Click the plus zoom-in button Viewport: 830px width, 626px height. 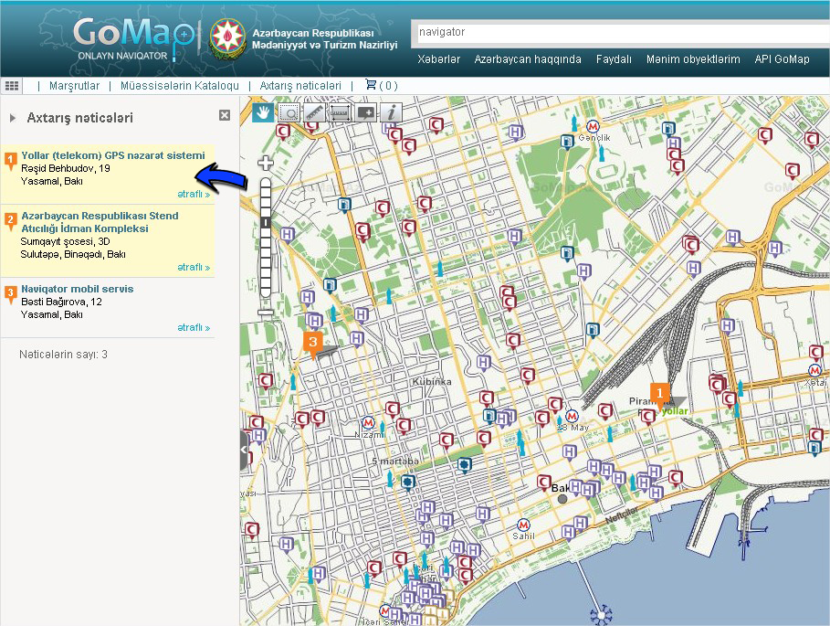(x=266, y=164)
